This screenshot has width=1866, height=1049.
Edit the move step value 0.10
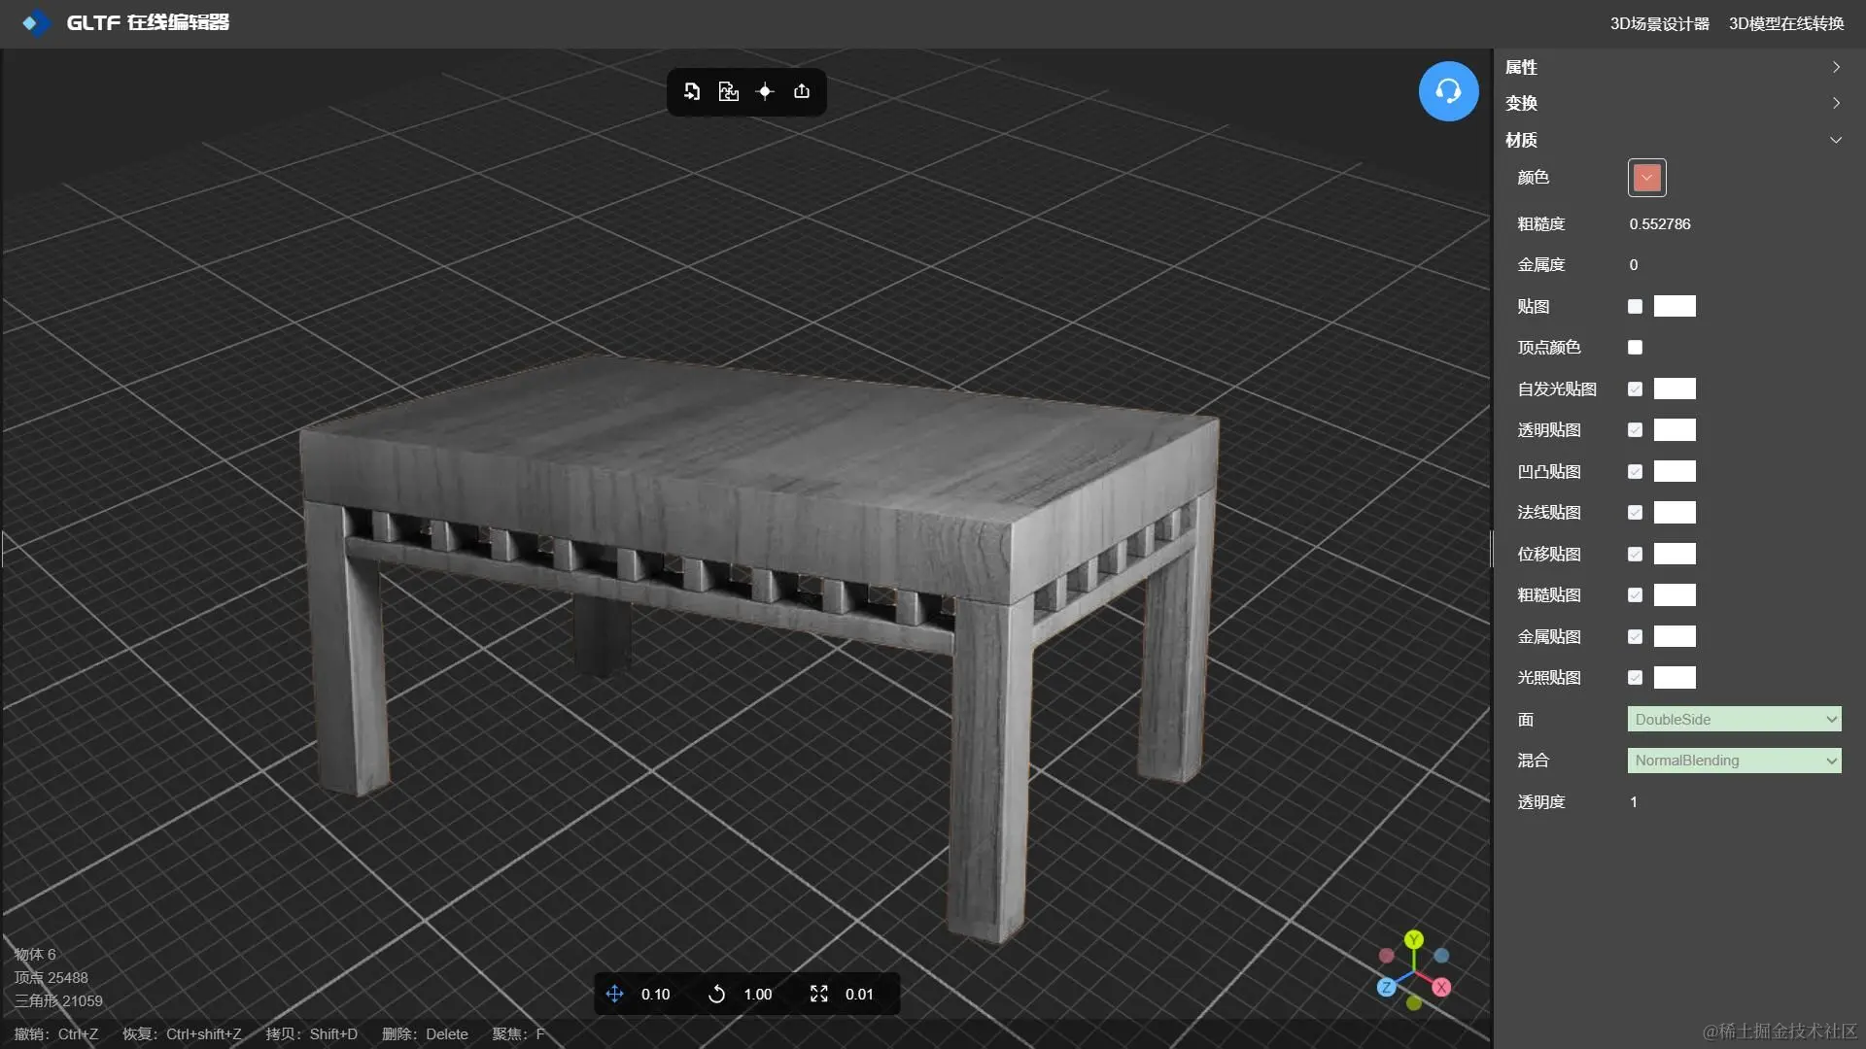pyautogui.click(x=655, y=994)
